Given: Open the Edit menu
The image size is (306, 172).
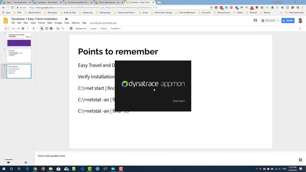Looking at the screenshot, I should (19, 23).
